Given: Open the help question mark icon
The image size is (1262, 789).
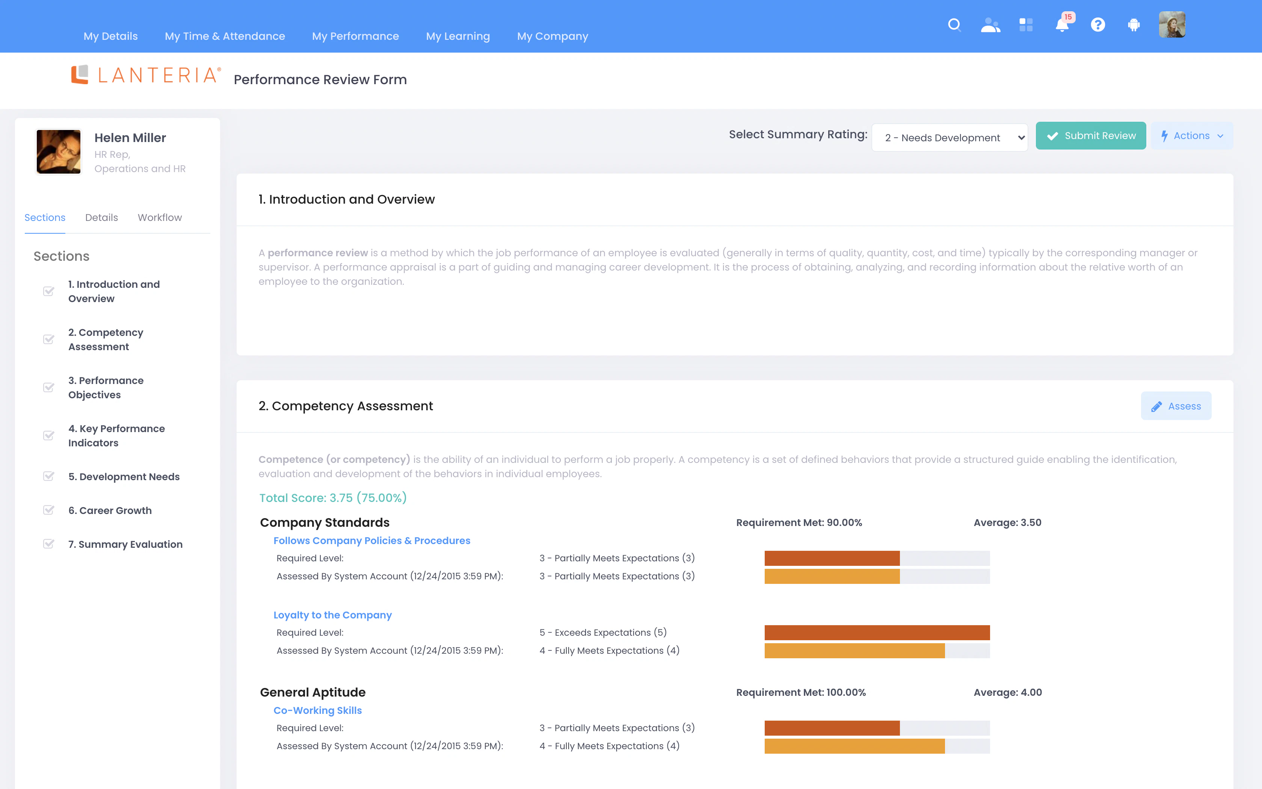Looking at the screenshot, I should (1098, 24).
